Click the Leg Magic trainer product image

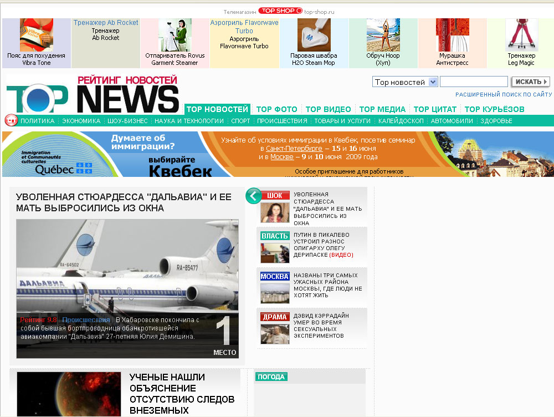tap(521, 35)
